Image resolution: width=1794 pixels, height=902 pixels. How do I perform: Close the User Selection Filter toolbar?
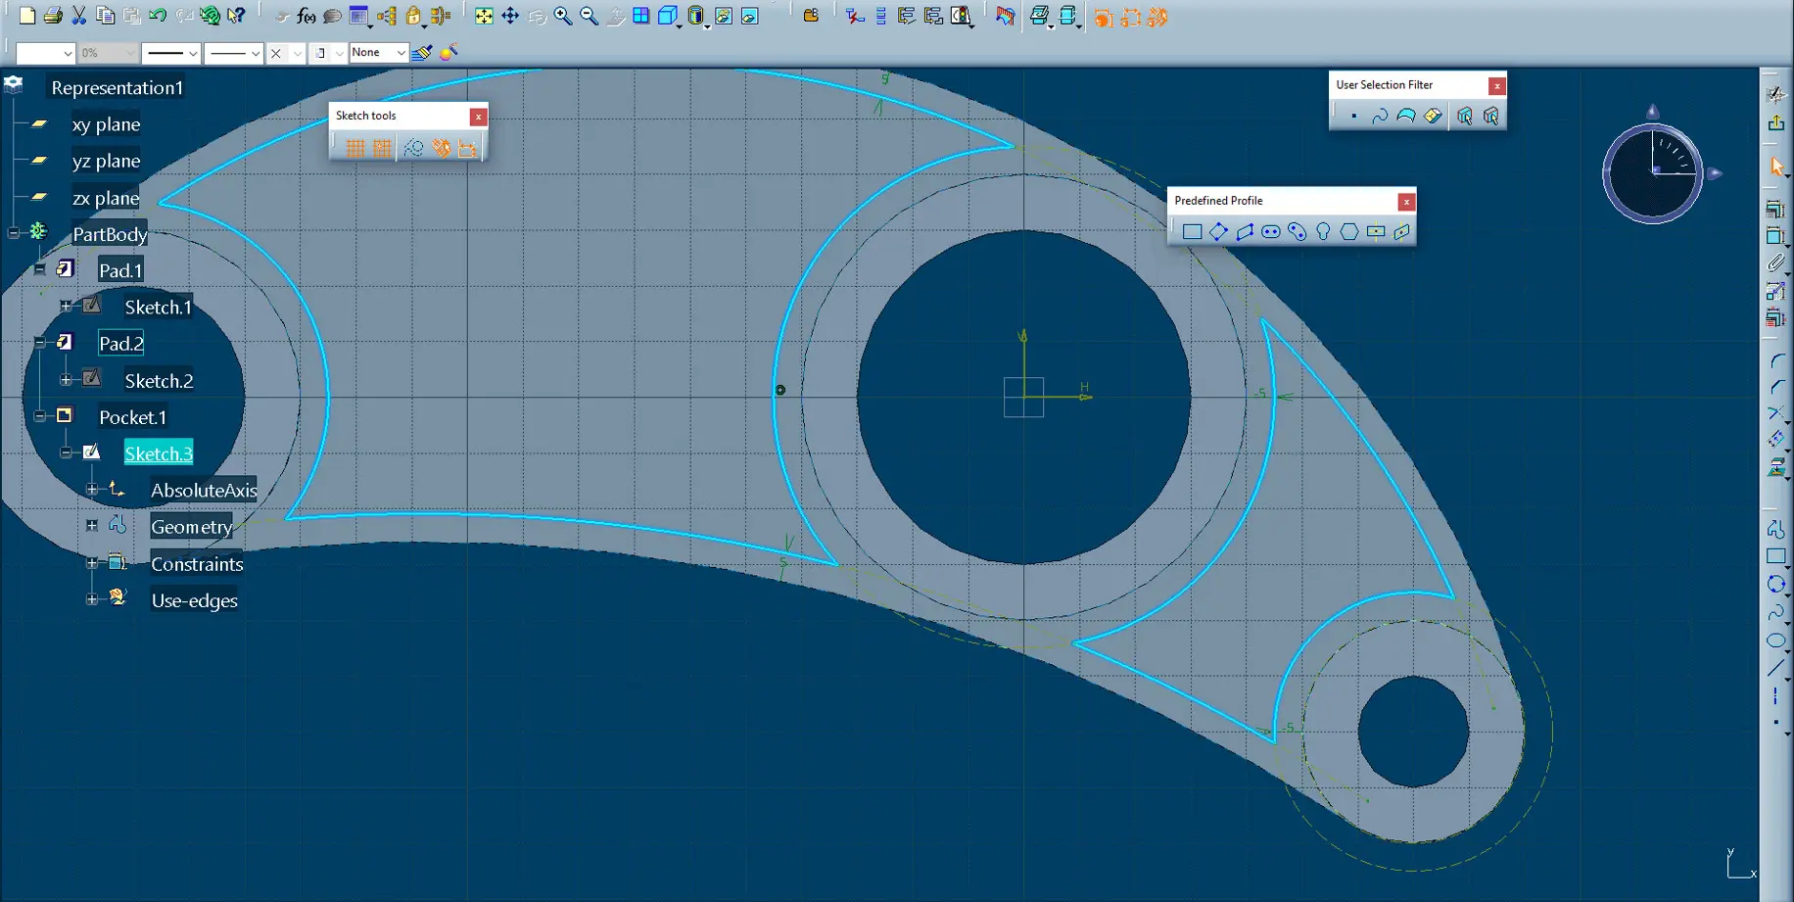pyautogui.click(x=1496, y=86)
